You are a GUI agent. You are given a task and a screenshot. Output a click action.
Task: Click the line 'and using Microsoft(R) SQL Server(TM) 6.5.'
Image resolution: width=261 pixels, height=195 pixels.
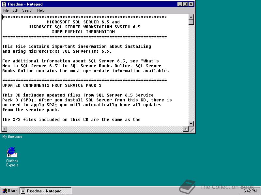[x=57, y=51]
